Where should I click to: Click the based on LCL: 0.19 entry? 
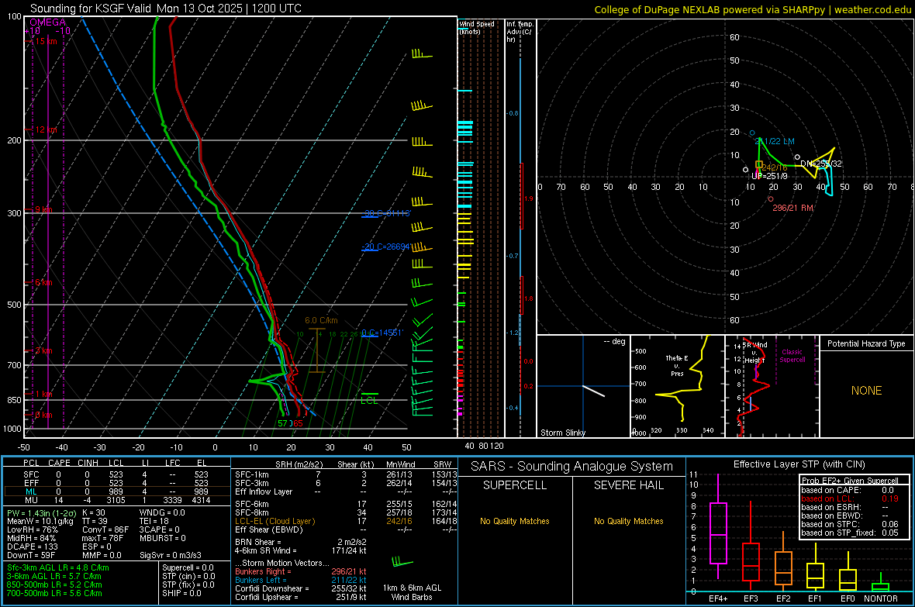(850, 498)
